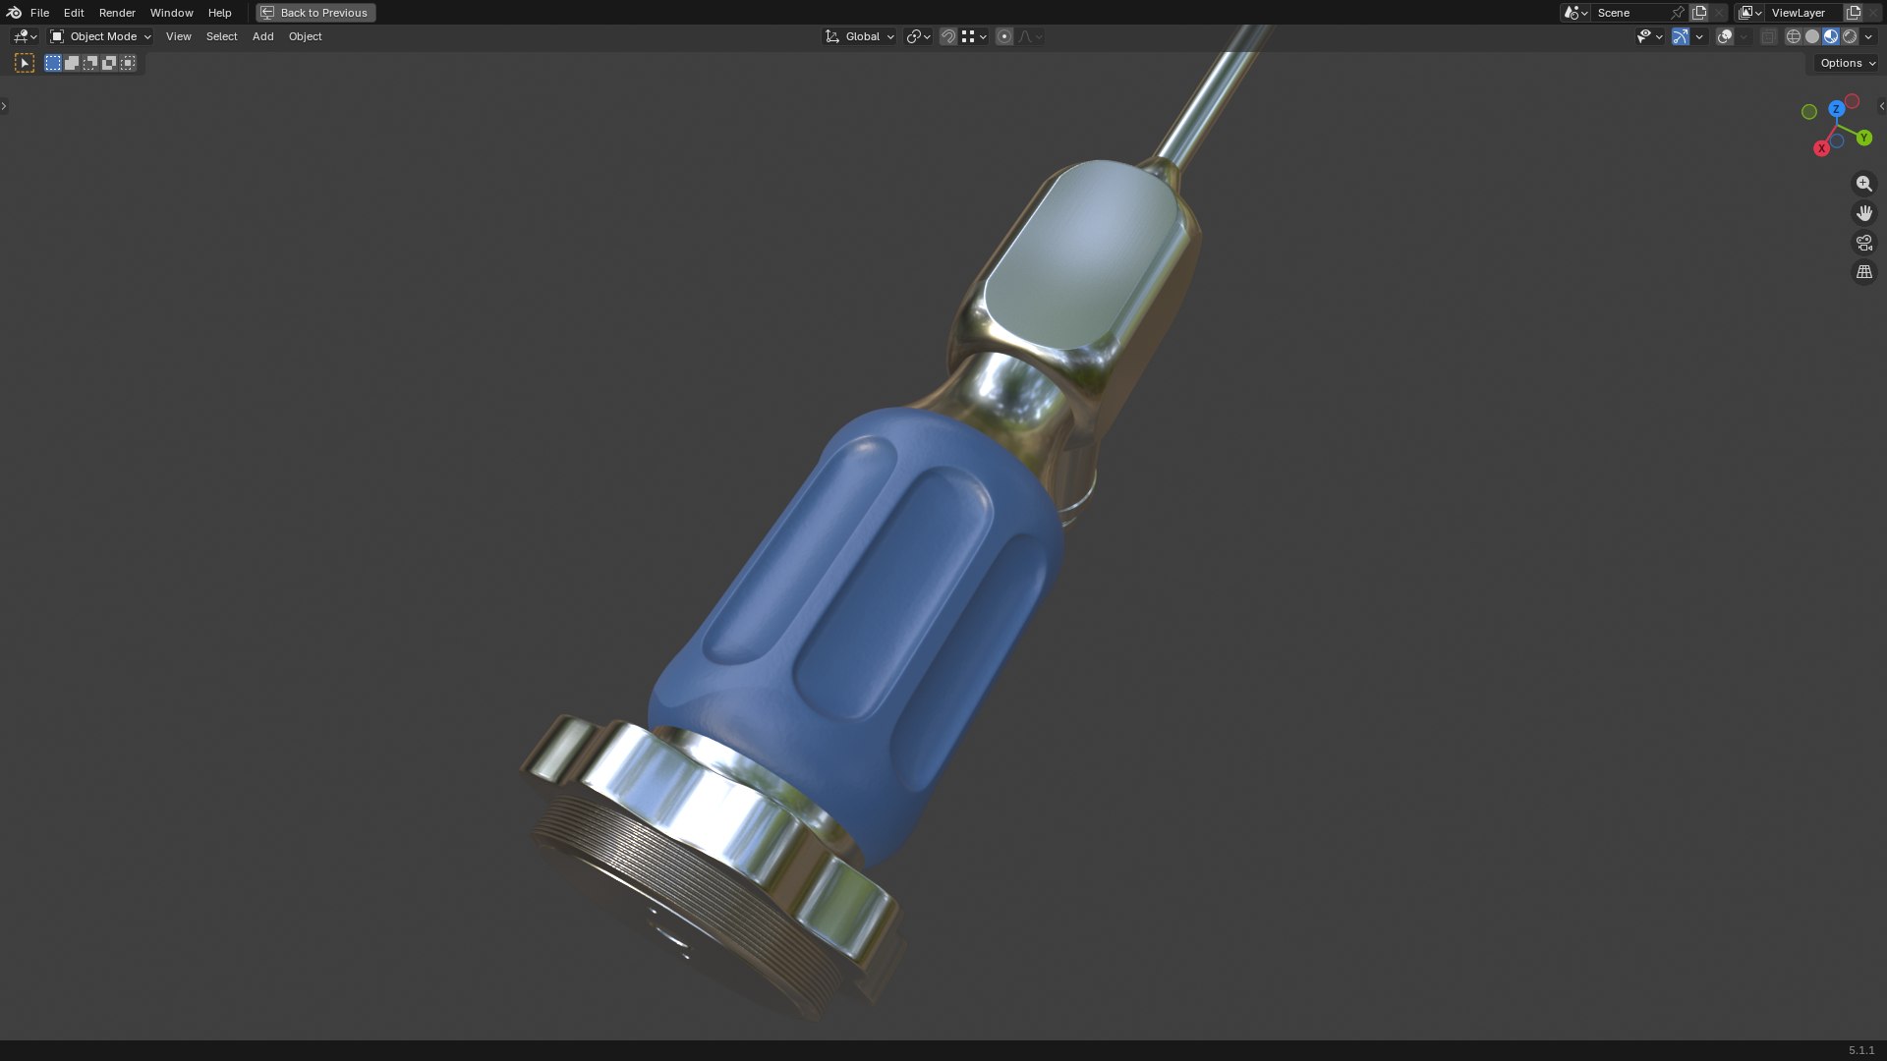
Task: Open the transform pivot point dropdown
Action: click(x=918, y=36)
